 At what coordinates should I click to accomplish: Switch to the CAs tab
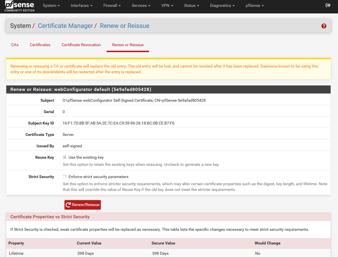tap(15, 45)
